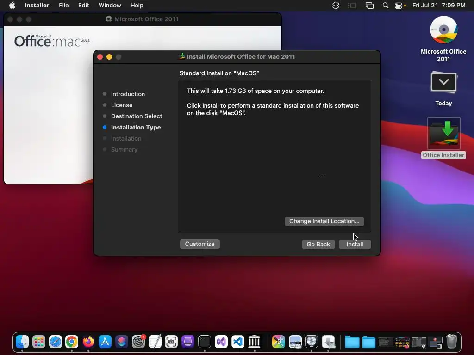Viewport: 474px width, 355px height.
Task: Minimize the Install Microsoft Office window
Action: [109, 57]
